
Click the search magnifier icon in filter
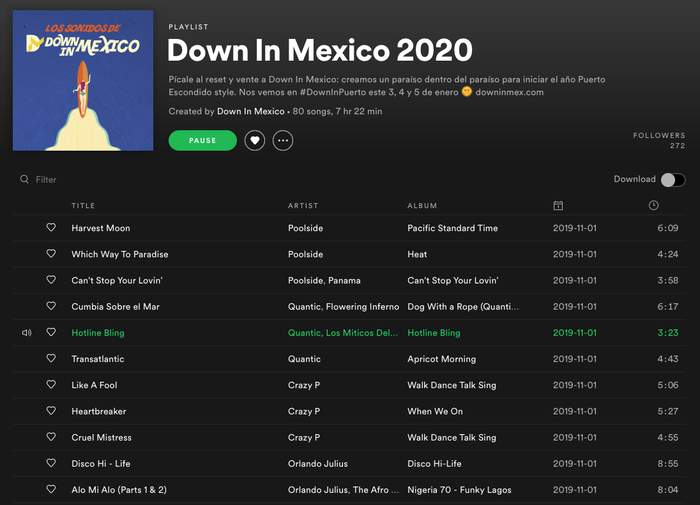pos(24,179)
